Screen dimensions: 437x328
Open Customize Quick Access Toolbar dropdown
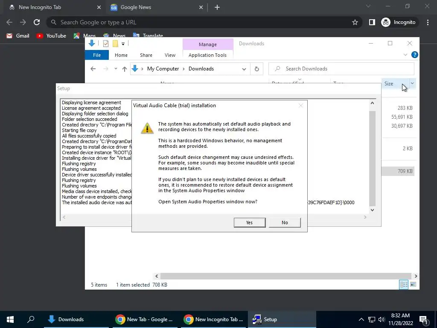point(123,44)
